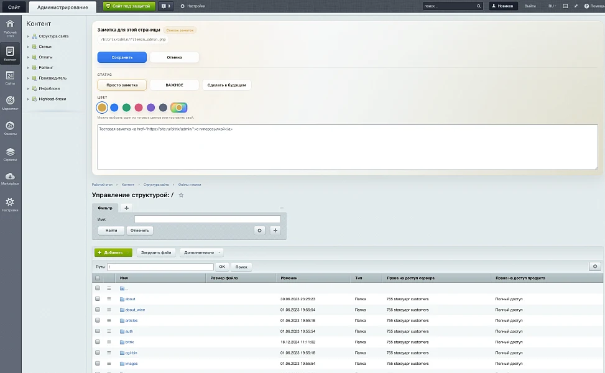The width and height of the screenshot is (605, 373).
Task: Click plus icon beside filter gear
Action: 275,230
